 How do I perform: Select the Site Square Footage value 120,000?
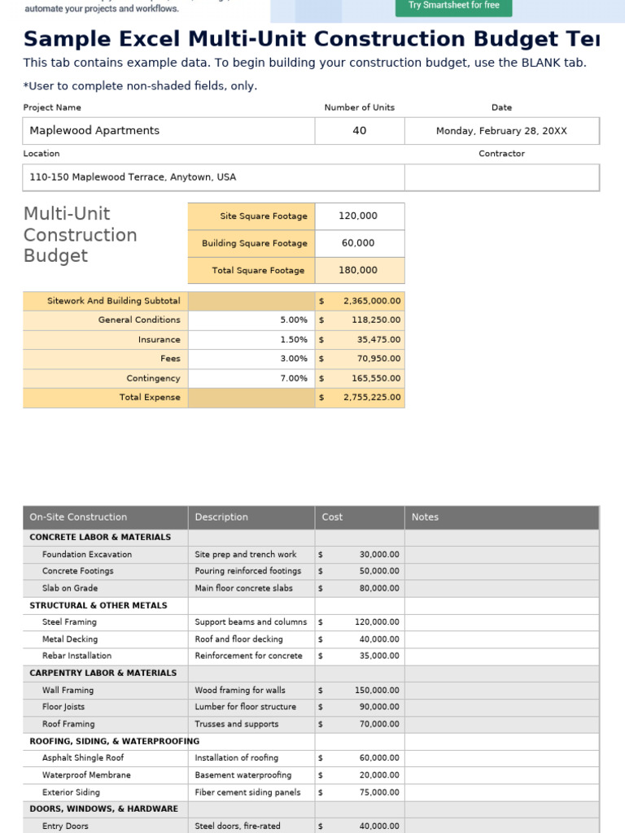(x=360, y=216)
